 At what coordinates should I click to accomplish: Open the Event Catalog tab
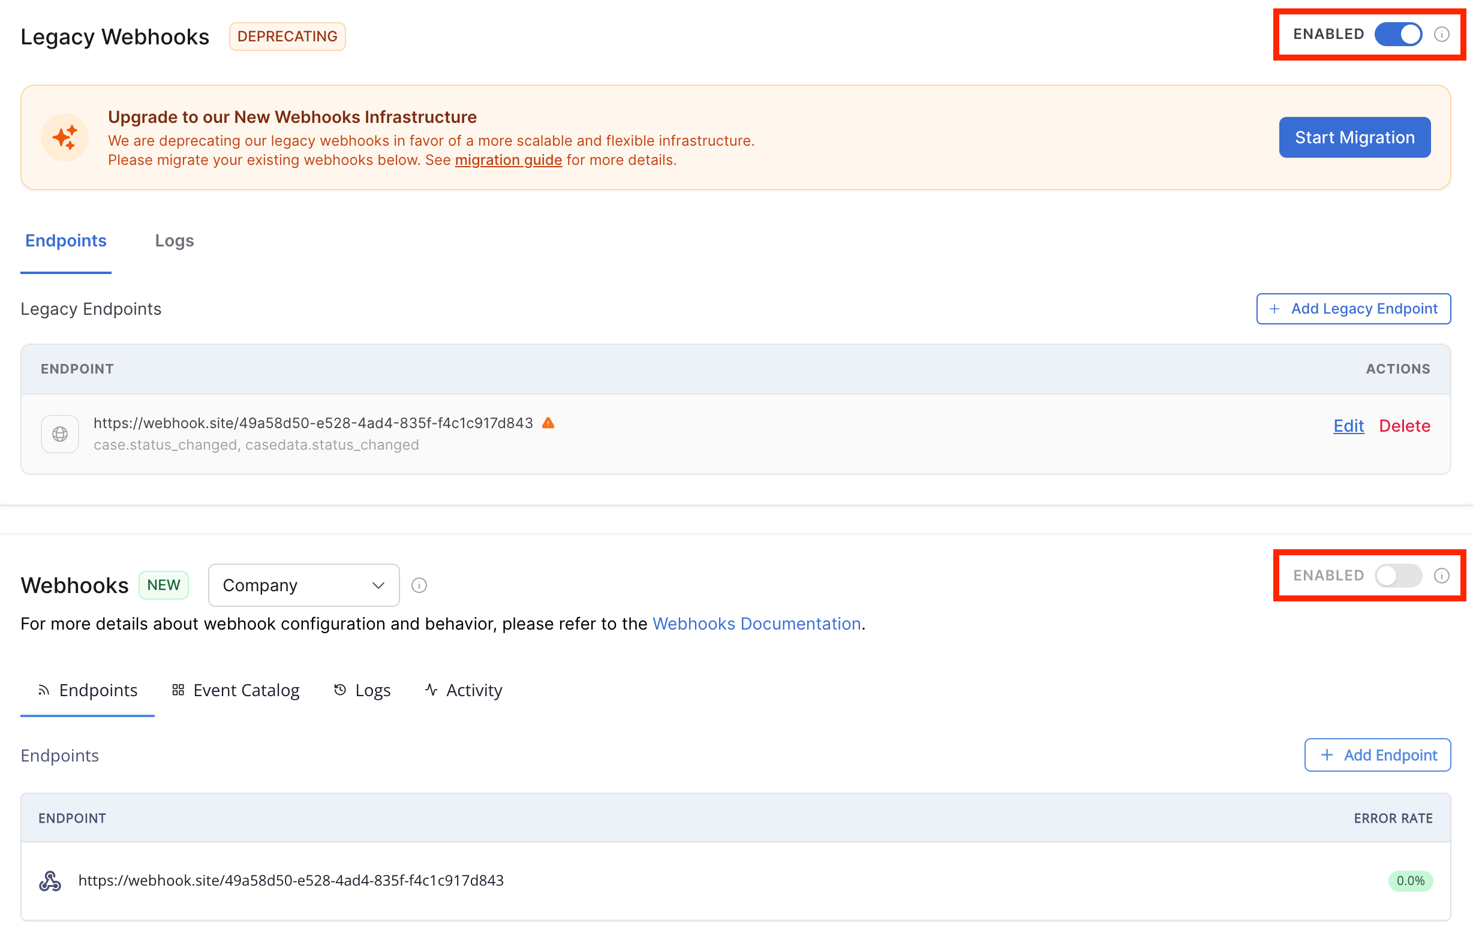tap(236, 690)
